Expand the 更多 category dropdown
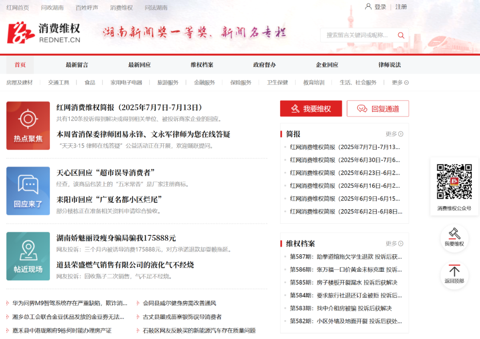This screenshot has width=480, height=339. pyautogui.click(x=400, y=82)
